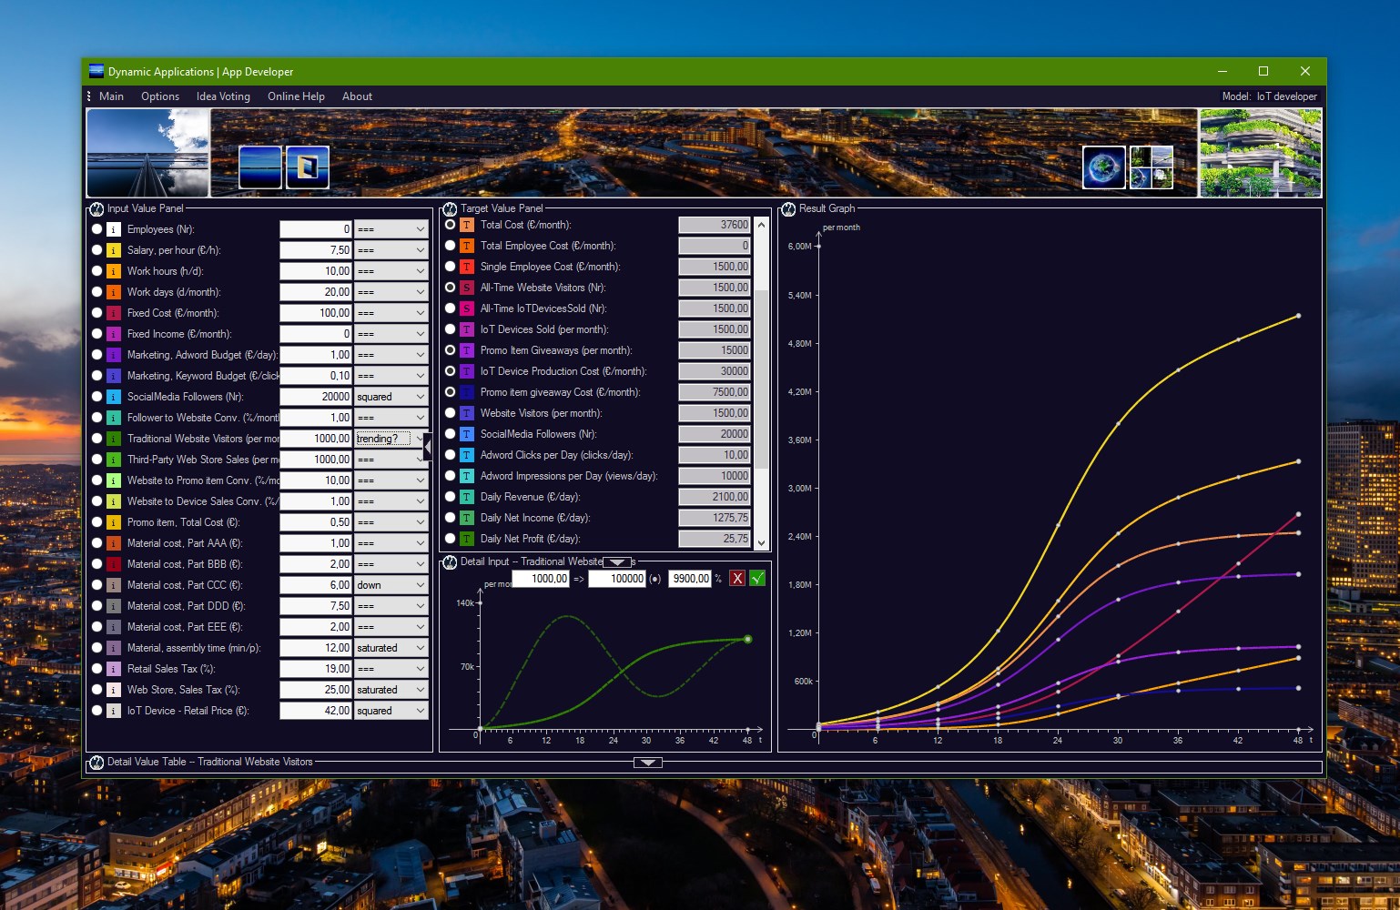Click the Target Value Panel scroll down arrow
The width and height of the screenshot is (1400, 910).
[x=762, y=542]
